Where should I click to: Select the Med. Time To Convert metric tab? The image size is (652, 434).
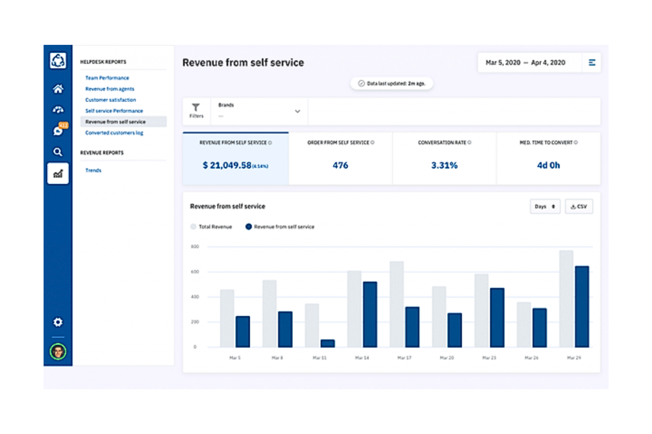(x=548, y=158)
